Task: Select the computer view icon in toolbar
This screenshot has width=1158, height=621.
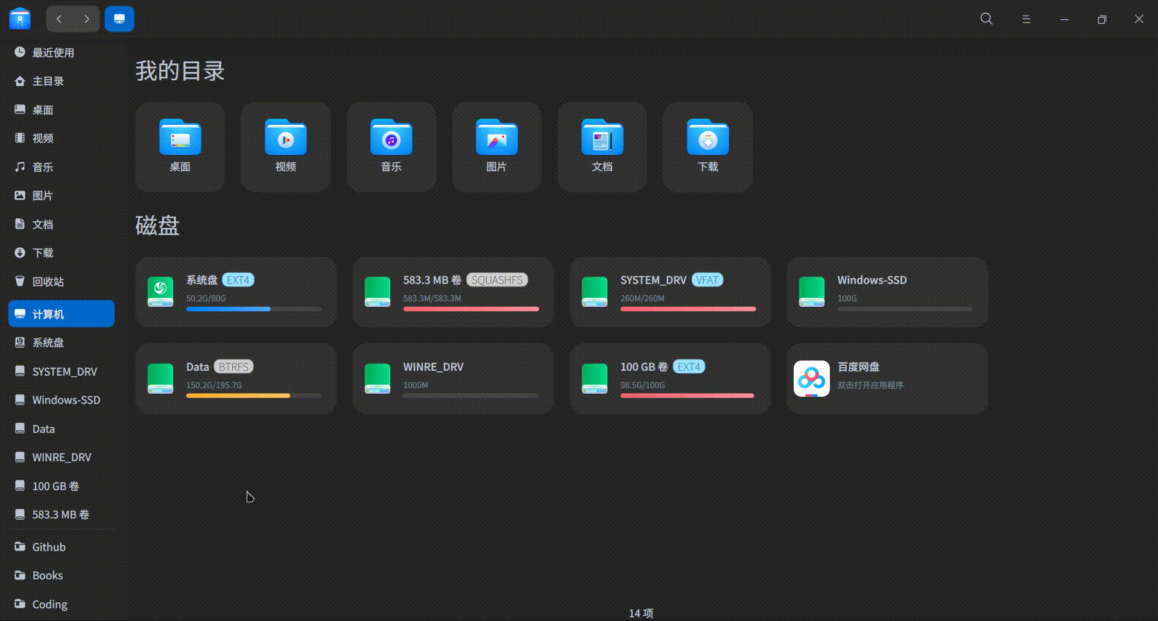Action: pos(119,19)
